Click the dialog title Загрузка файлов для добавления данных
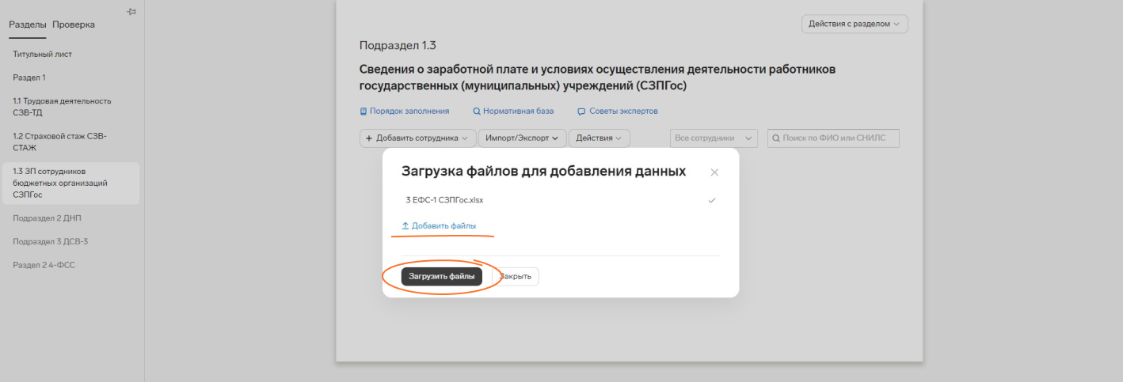This screenshot has width=1123, height=382. [543, 171]
